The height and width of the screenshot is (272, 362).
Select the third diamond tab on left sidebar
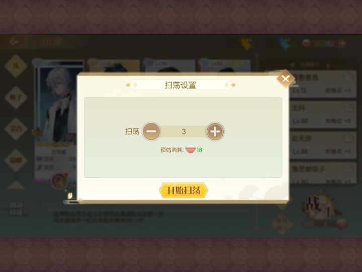16,129
